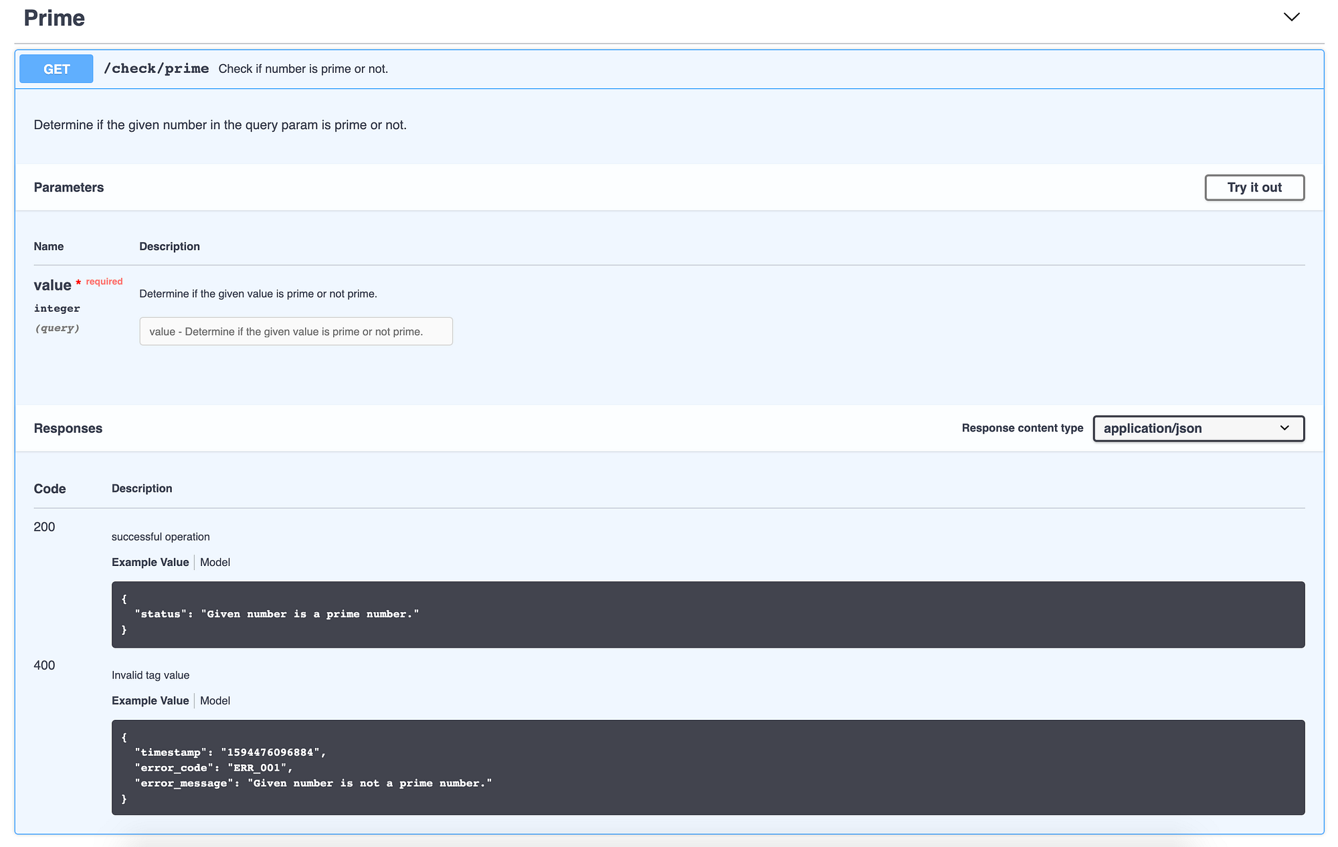Click the 400 response code label

point(44,665)
